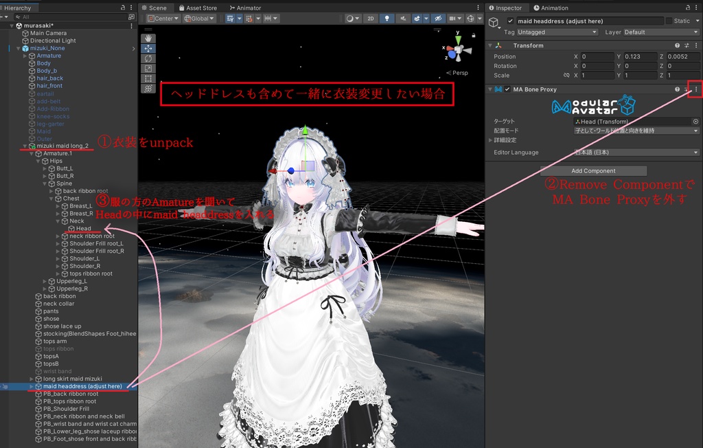Toggle 2D view mode
Image resolution: width=703 pixels, height=448 pixels.
point(370,19)
